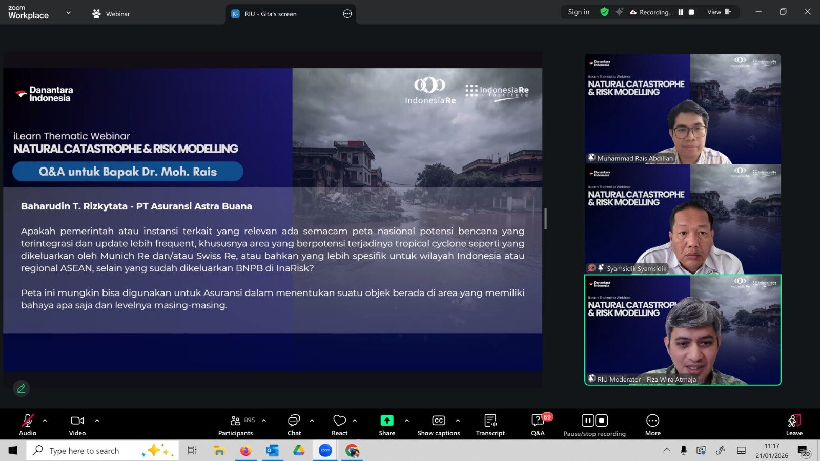Open the Chat panel

coord(294,425)
